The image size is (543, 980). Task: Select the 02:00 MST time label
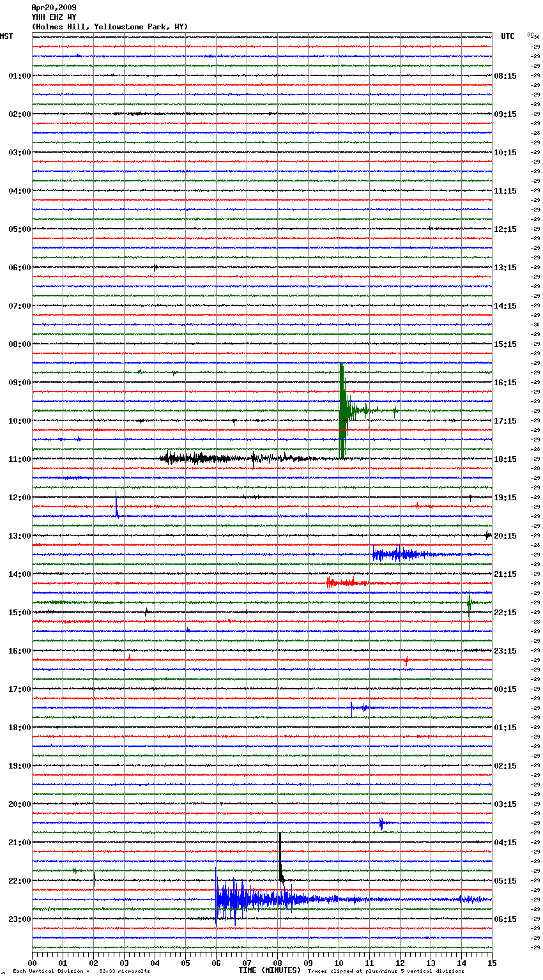click(x=20, y=114)
